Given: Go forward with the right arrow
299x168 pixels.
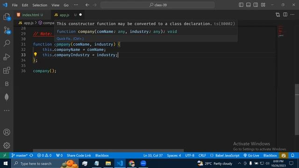Looking at the screenshot, I should (95, 5).
